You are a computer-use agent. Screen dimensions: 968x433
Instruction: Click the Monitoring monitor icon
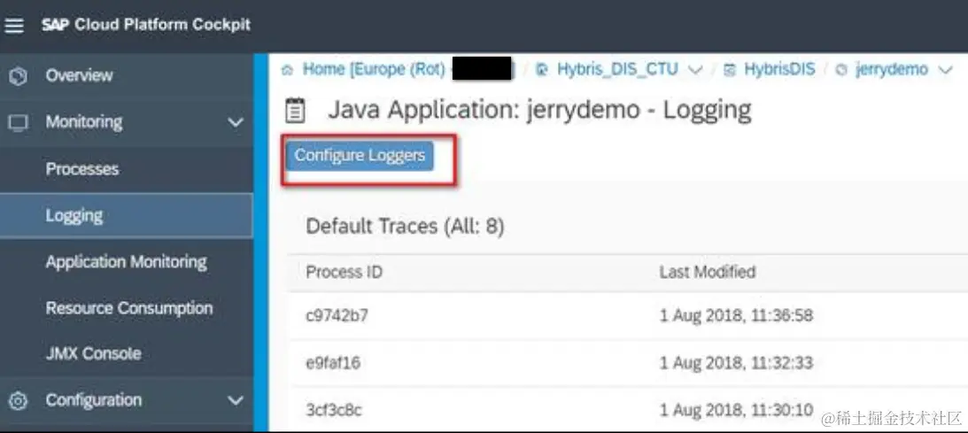[x=18, y=123]
